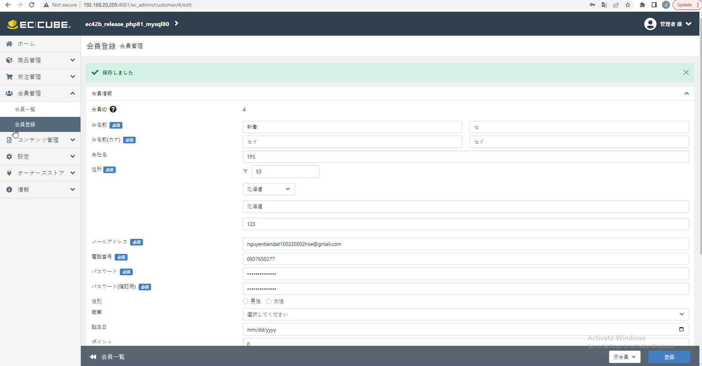The image size is (702, 366).
Task: Click the Chrome Update button
Action: [687, 5]
